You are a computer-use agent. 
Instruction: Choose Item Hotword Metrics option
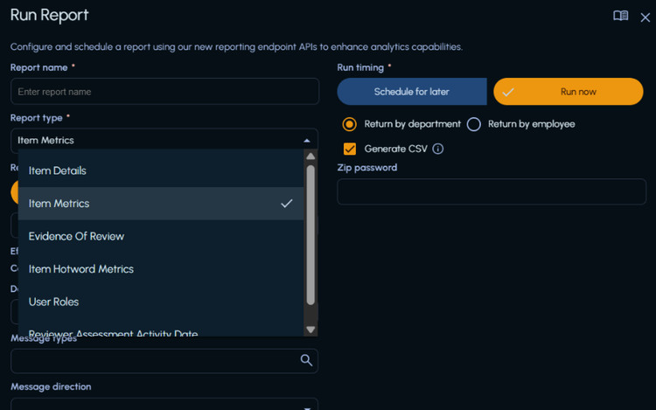click(x=161, y=268)
